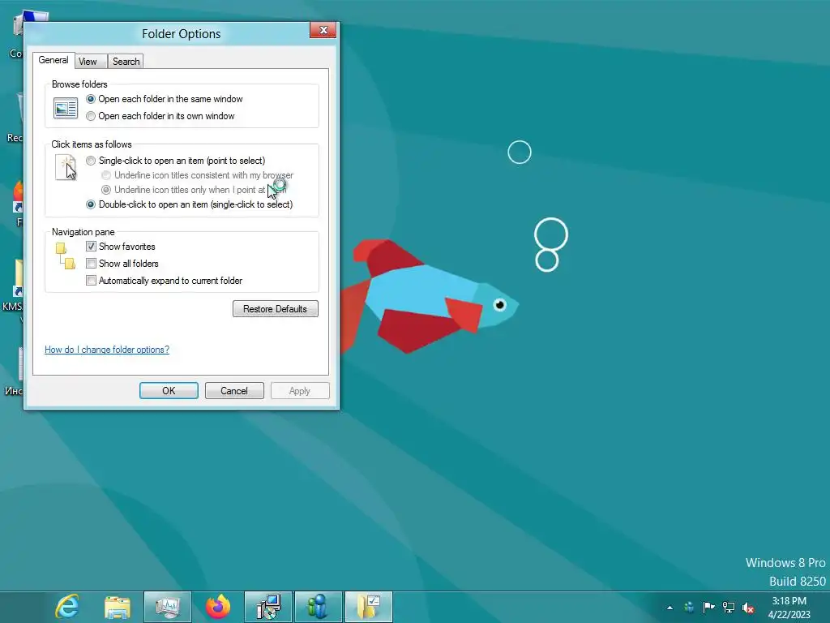Click Cancel in Folder Options
830x623 pixels.
(234, 391)
